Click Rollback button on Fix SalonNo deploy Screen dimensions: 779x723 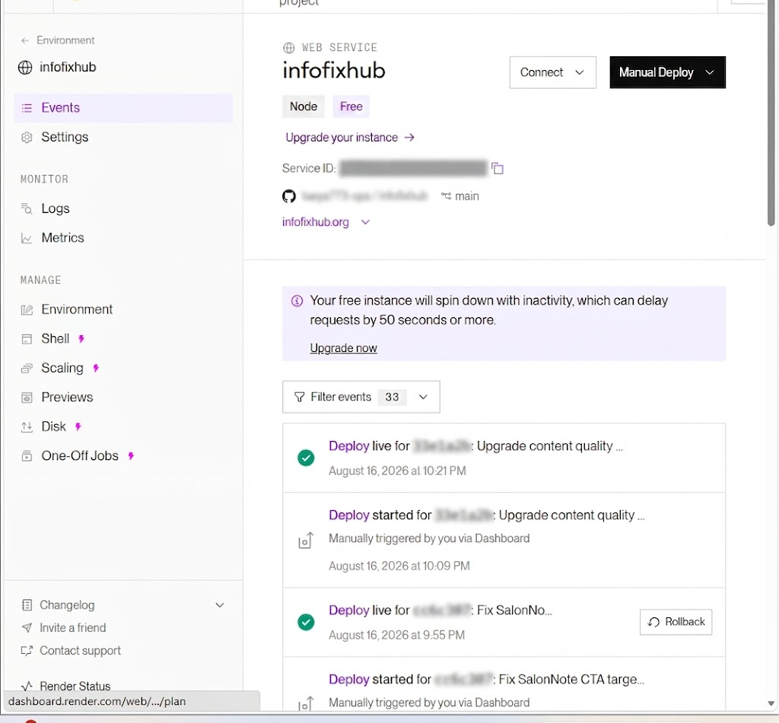(676, 622)
